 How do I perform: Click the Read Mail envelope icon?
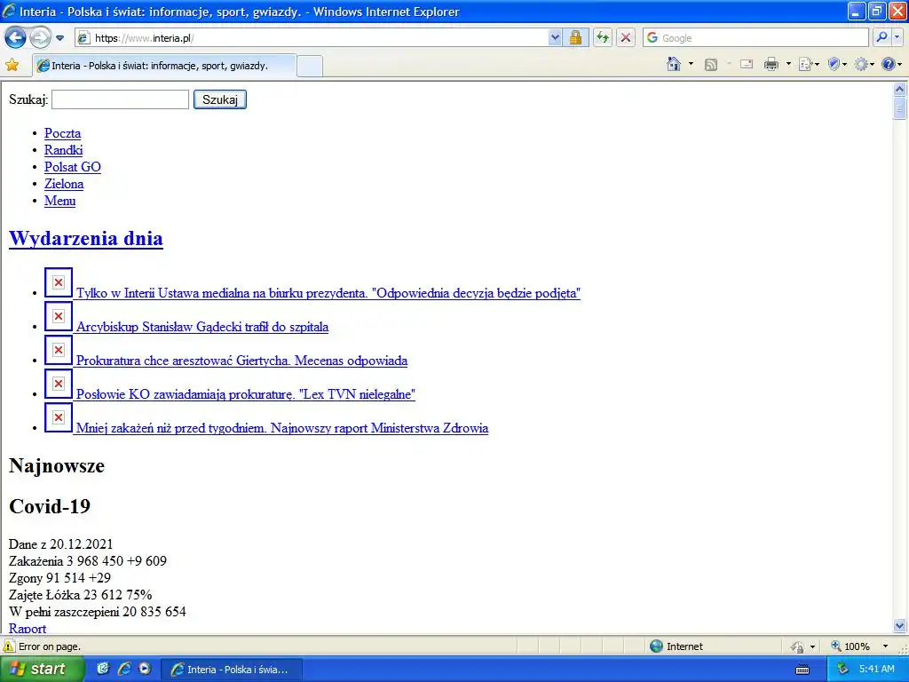747,64
